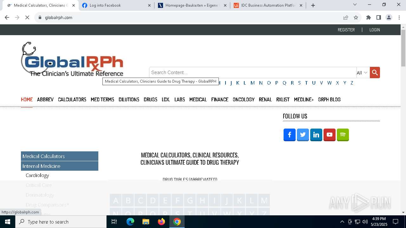This screenshot has width=406, height=228.
Task: Open the All search category dropdown
Action: [x=363, y=73]
